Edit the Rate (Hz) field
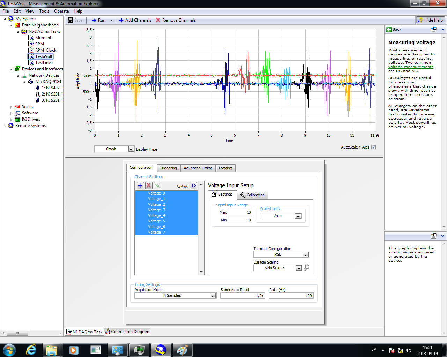The image size is (447, 357). [x=291, y=296]
